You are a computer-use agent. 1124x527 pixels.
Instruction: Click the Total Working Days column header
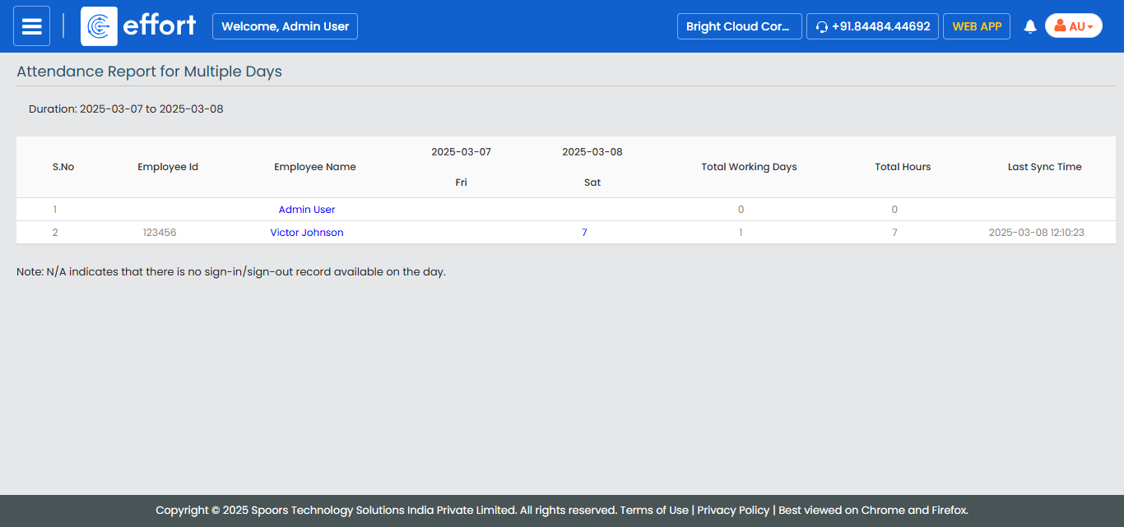pyautogui.click(x=749, y=167)
